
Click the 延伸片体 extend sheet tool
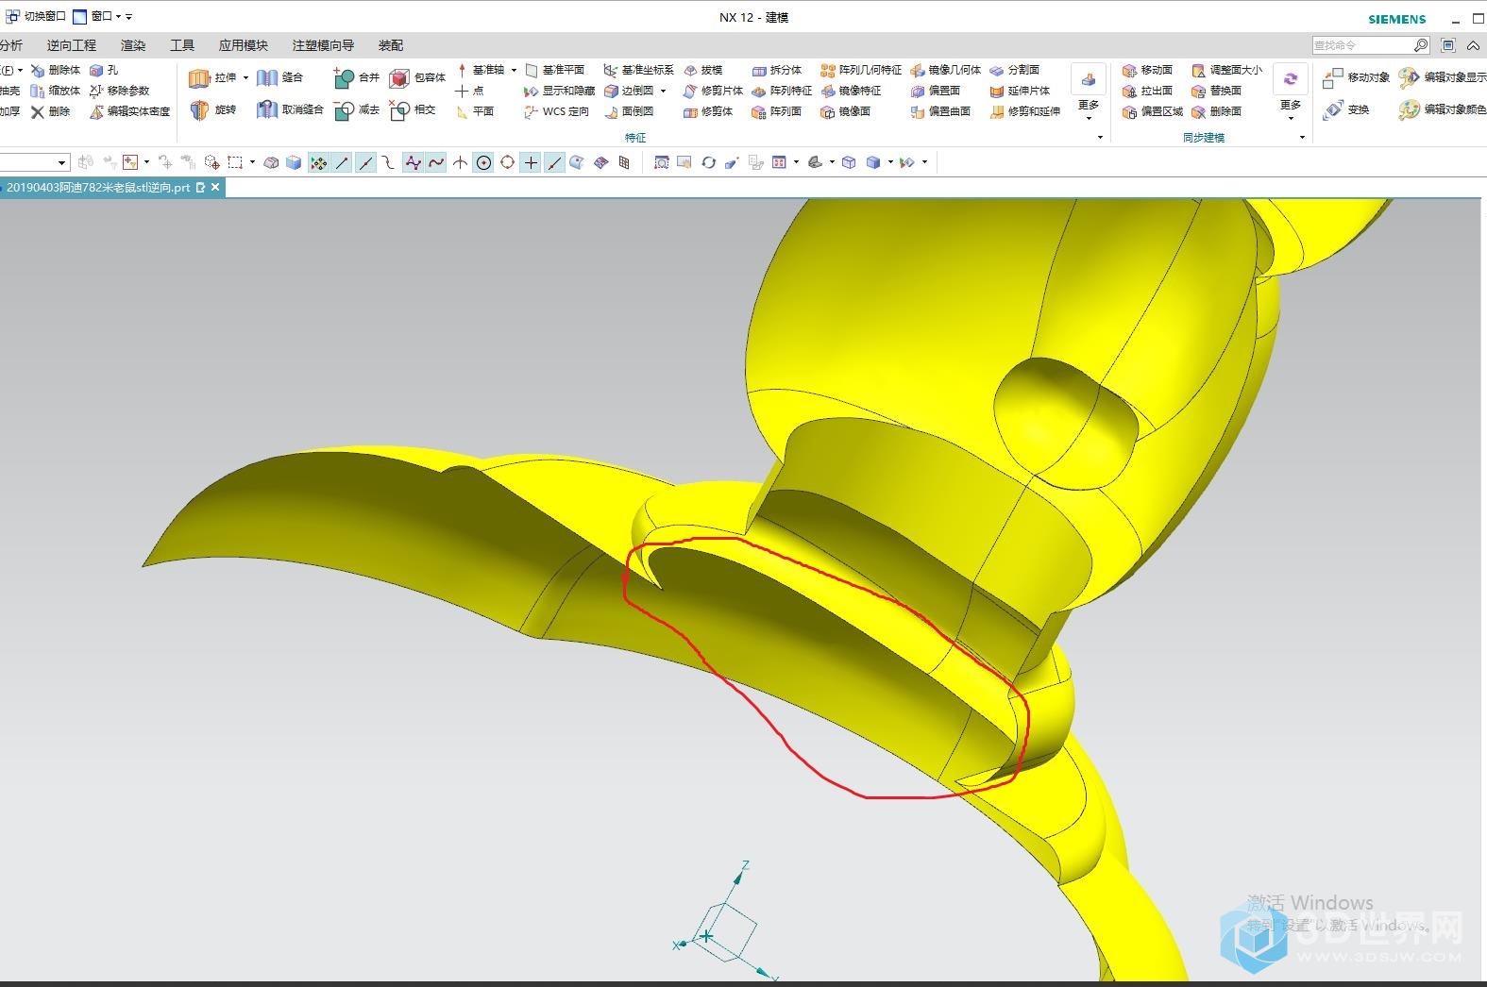pyautogui.click(x=1020, y=91)
